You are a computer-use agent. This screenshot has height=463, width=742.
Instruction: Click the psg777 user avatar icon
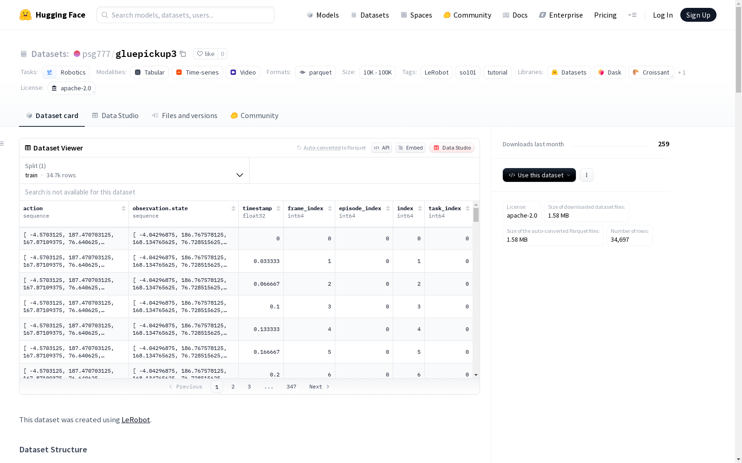(x=77, y=54)
